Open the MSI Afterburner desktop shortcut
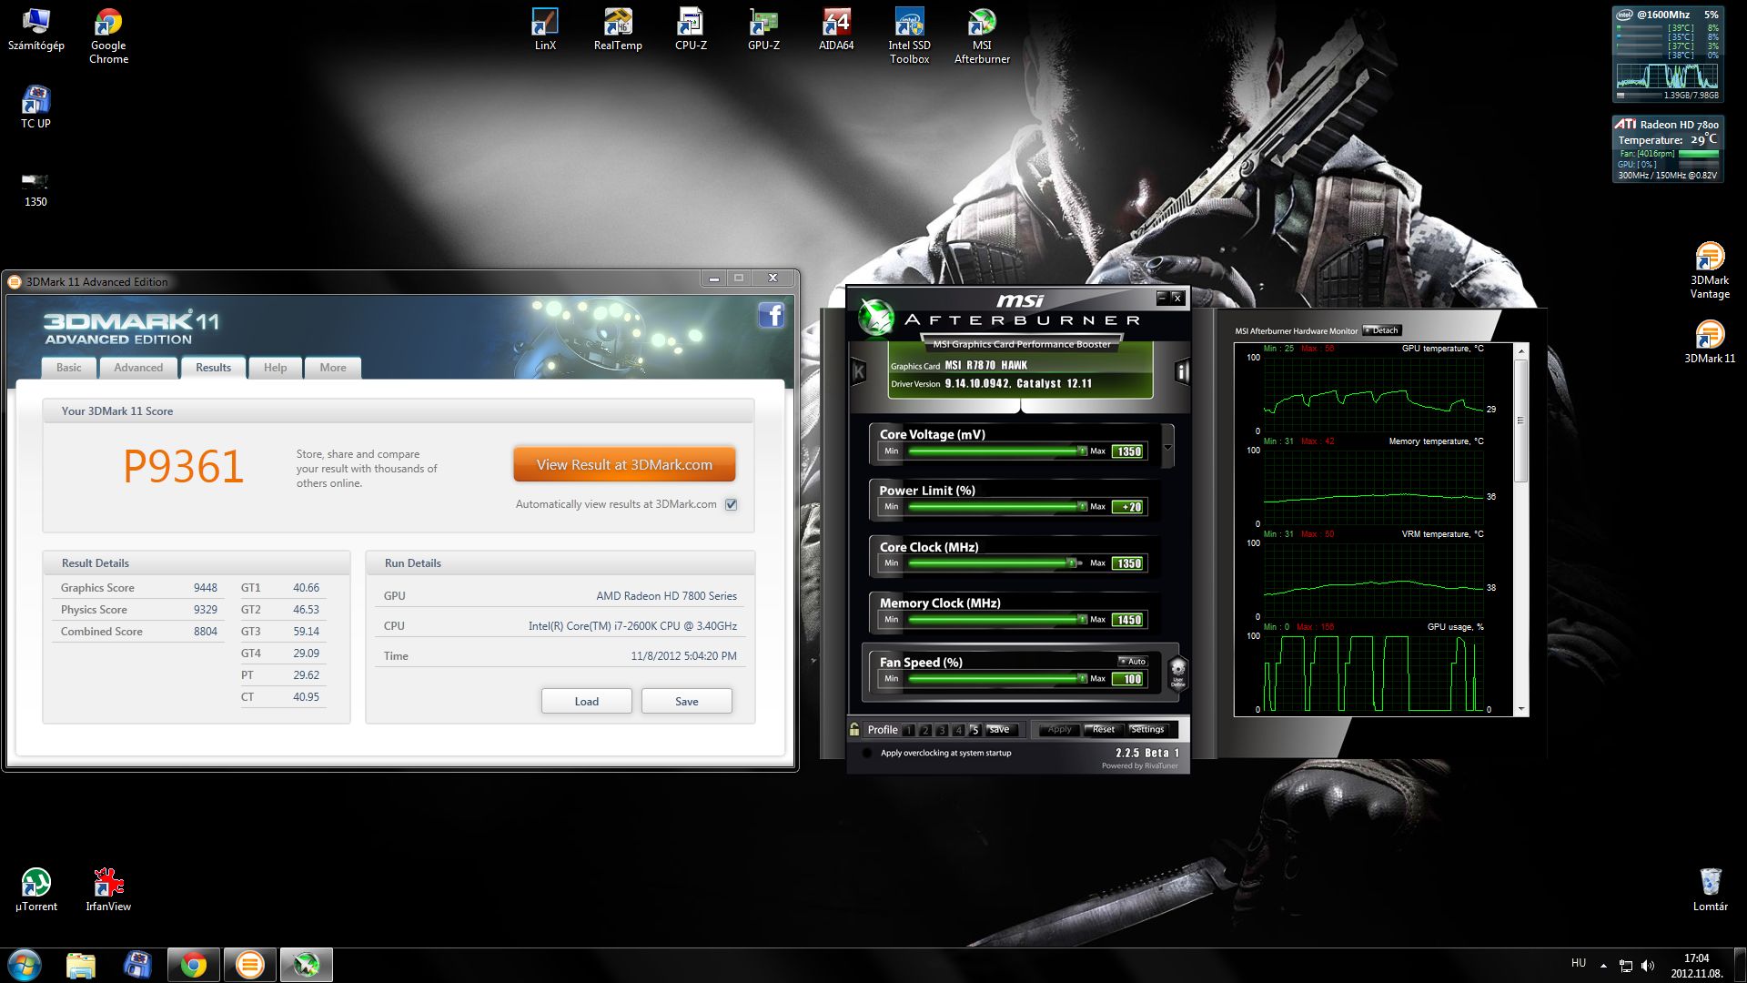 click(982, 36)
